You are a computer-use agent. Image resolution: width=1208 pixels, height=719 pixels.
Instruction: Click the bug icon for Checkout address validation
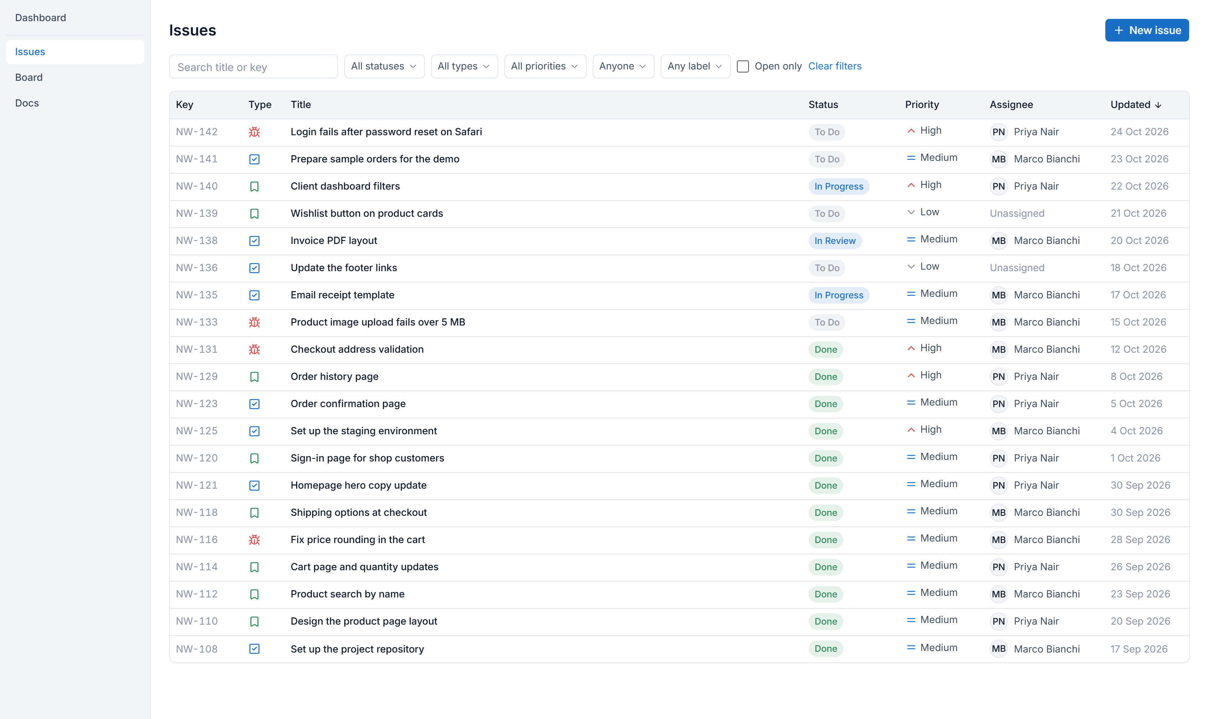point(254,349)
